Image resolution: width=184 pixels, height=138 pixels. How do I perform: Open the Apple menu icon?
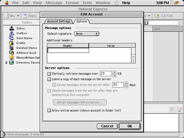[x=7, y=3]
